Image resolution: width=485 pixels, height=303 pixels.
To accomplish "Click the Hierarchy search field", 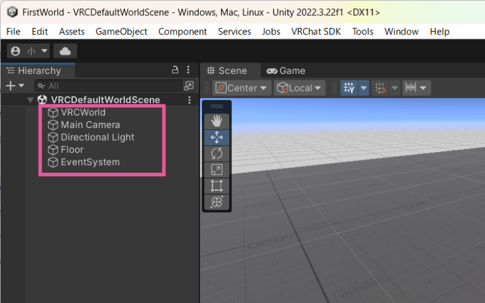I will coord(109,85).
